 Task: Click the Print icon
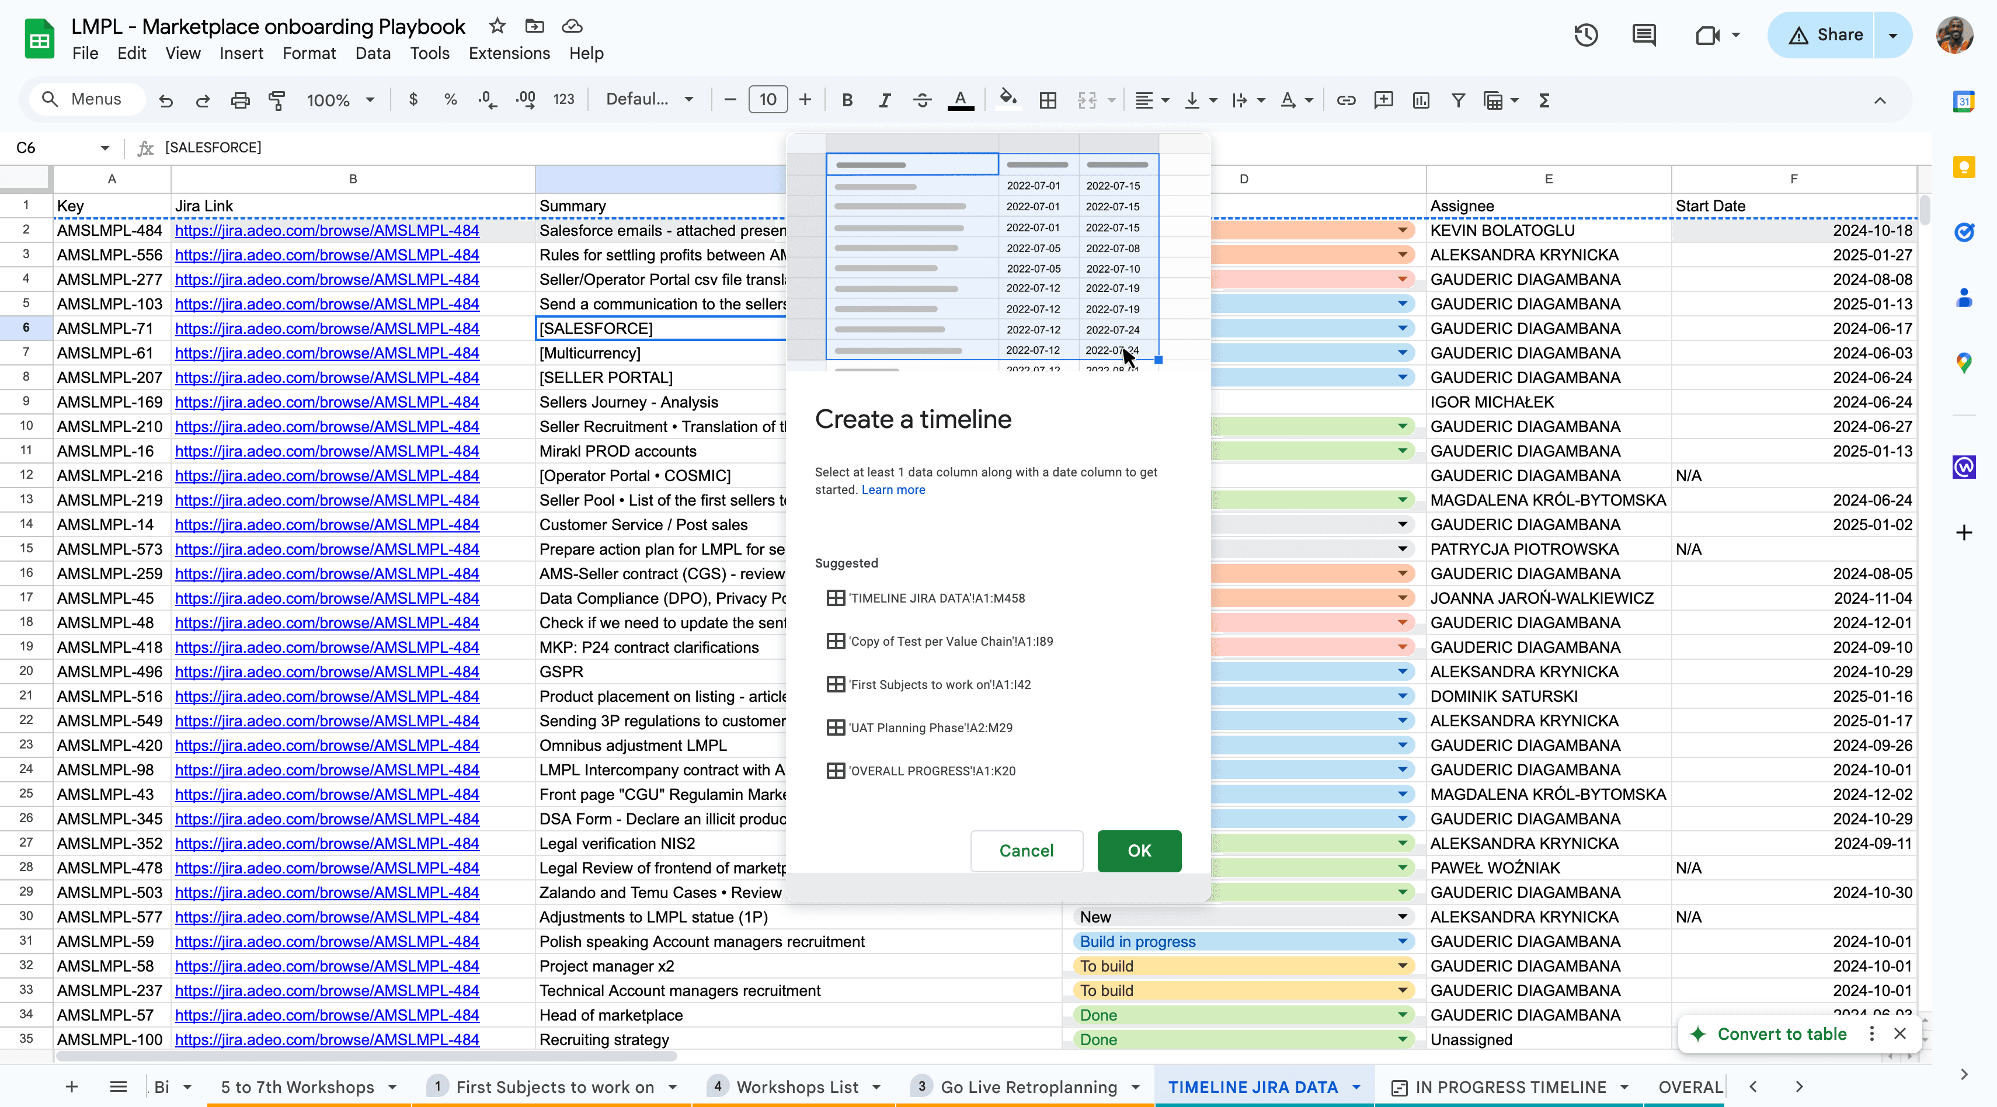coord(241,100)
